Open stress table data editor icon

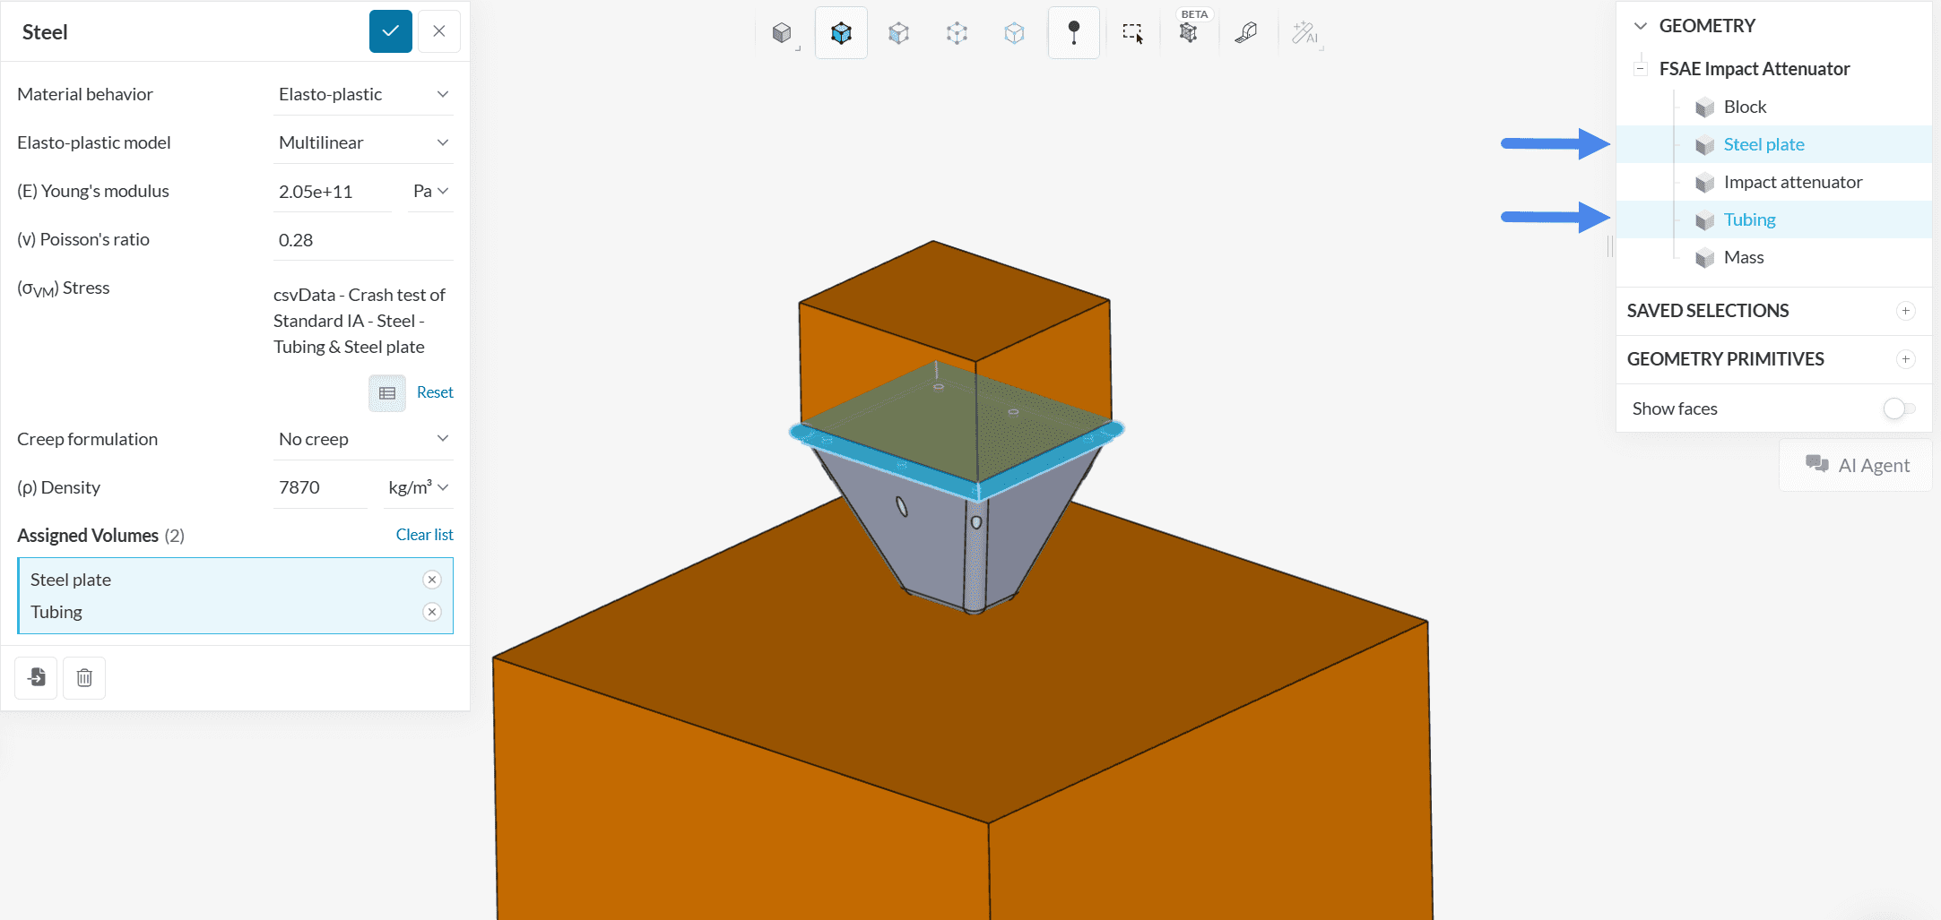pos(387,393)
